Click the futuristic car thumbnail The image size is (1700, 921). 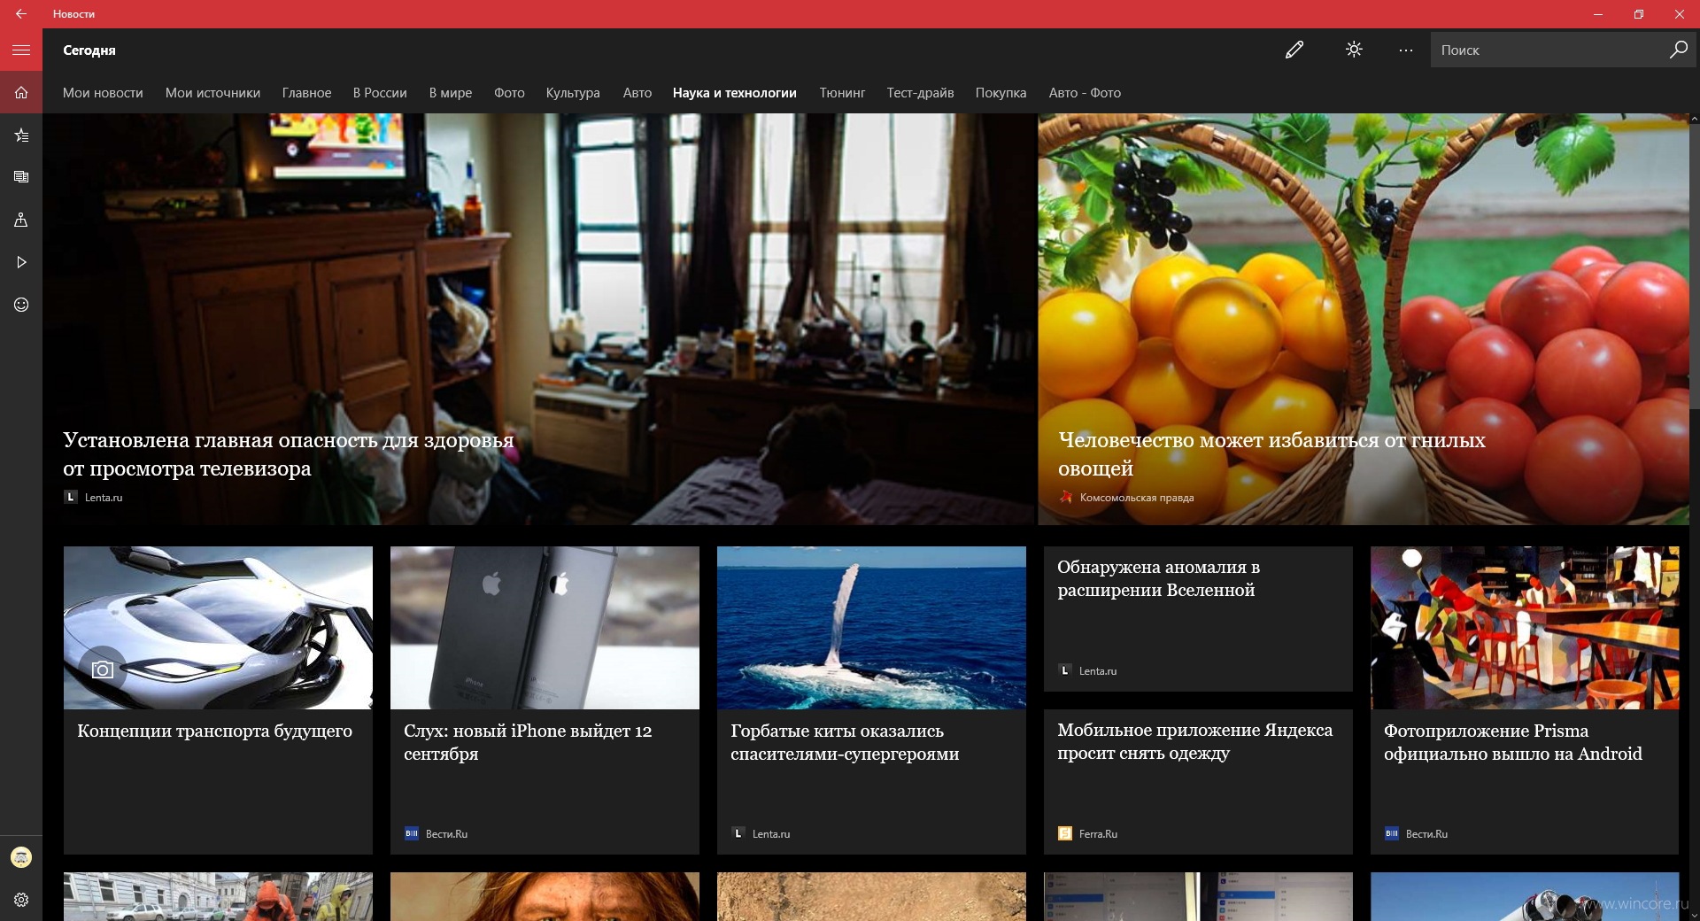click(218, 627)
